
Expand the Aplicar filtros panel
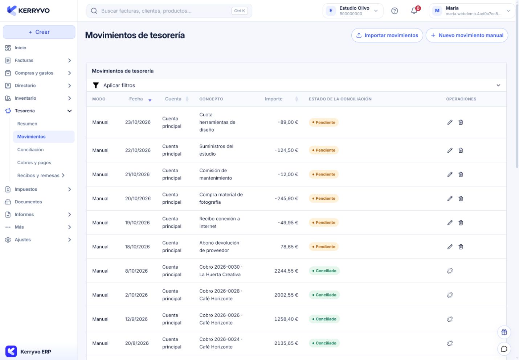click(296, 85)
